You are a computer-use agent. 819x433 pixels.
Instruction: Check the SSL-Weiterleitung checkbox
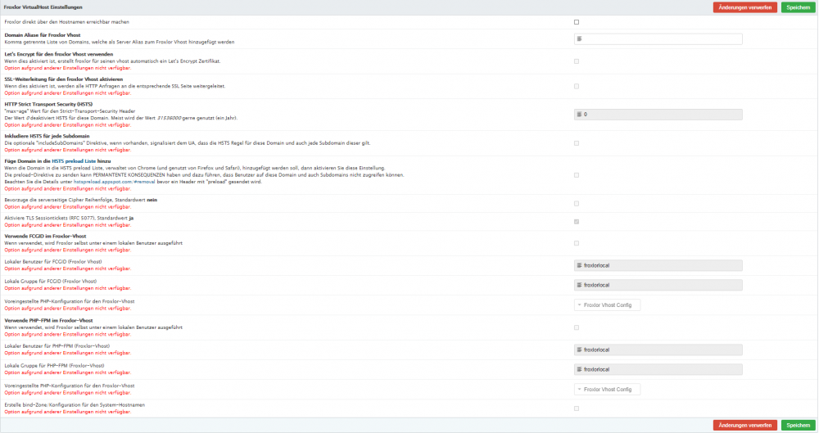pyautogui.click(x=577, y=86)
